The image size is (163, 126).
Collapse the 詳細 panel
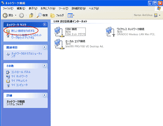pos(44,95)
